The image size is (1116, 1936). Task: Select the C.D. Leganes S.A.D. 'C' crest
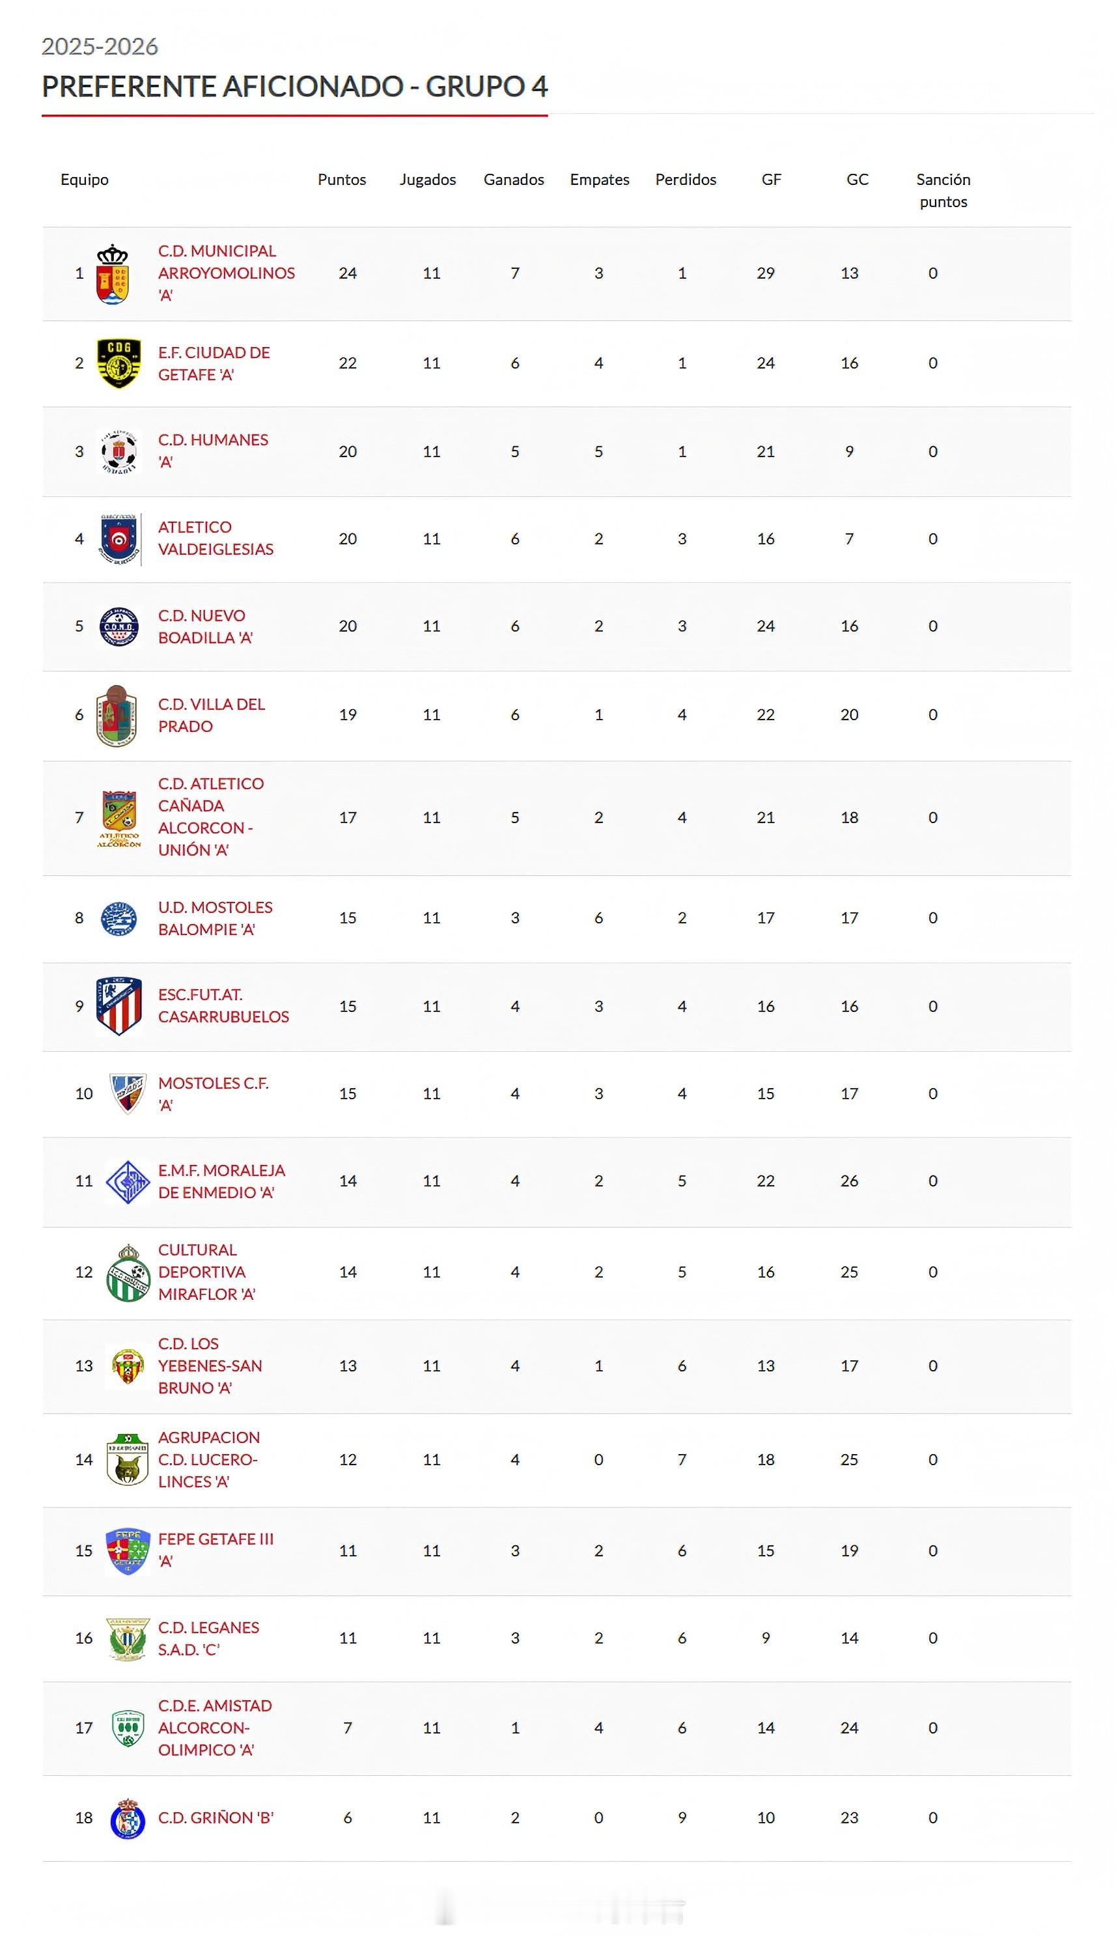point(127,1638)
